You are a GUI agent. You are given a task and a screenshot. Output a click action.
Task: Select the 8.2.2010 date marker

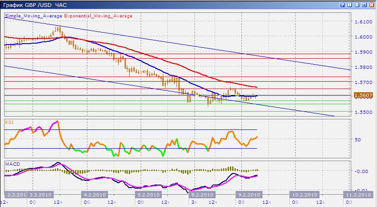(203, 195)
